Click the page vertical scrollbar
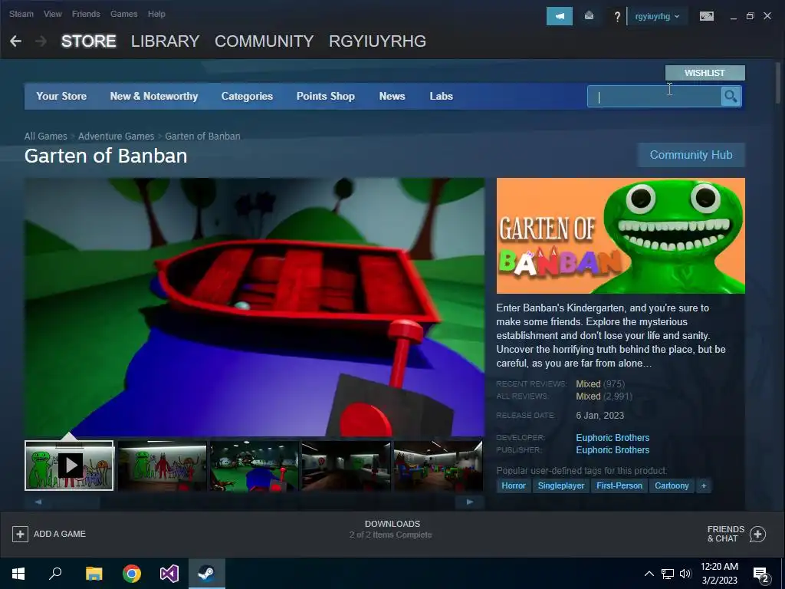 [778, 83]
